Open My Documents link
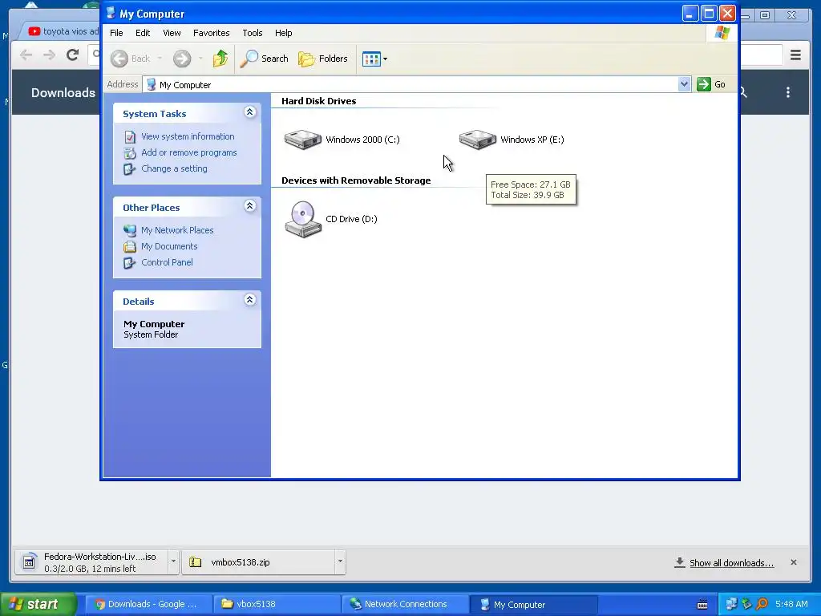The height and width of the screenshot is (616, 821). 169,246
